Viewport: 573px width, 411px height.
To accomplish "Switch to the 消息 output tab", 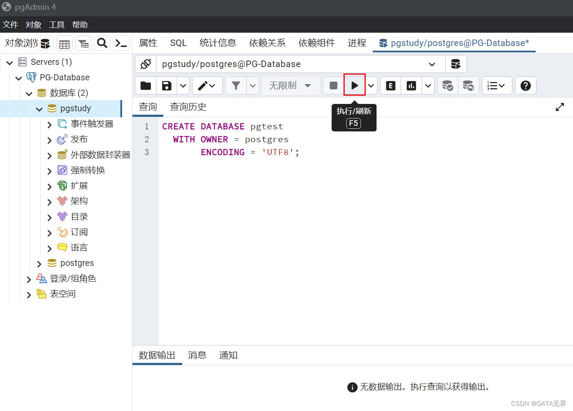I will (197, 355).
